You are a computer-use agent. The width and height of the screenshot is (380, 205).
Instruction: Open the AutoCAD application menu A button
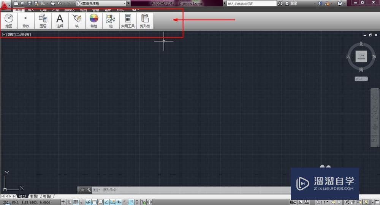click(x=5, y=6)
